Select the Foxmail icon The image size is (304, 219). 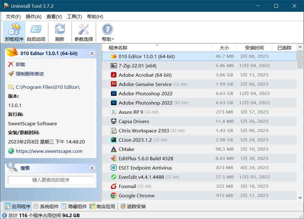(114, 186)
